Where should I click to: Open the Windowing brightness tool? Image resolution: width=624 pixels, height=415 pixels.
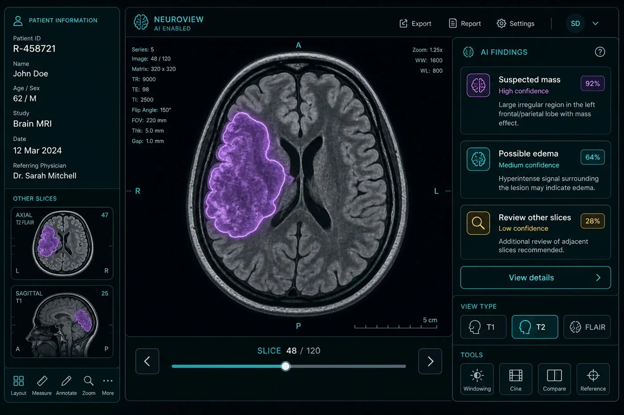477,379
